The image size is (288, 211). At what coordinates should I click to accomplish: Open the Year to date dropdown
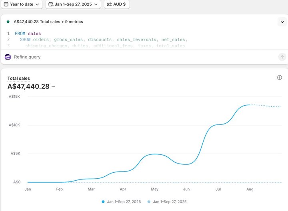click(x=22, y=4)
